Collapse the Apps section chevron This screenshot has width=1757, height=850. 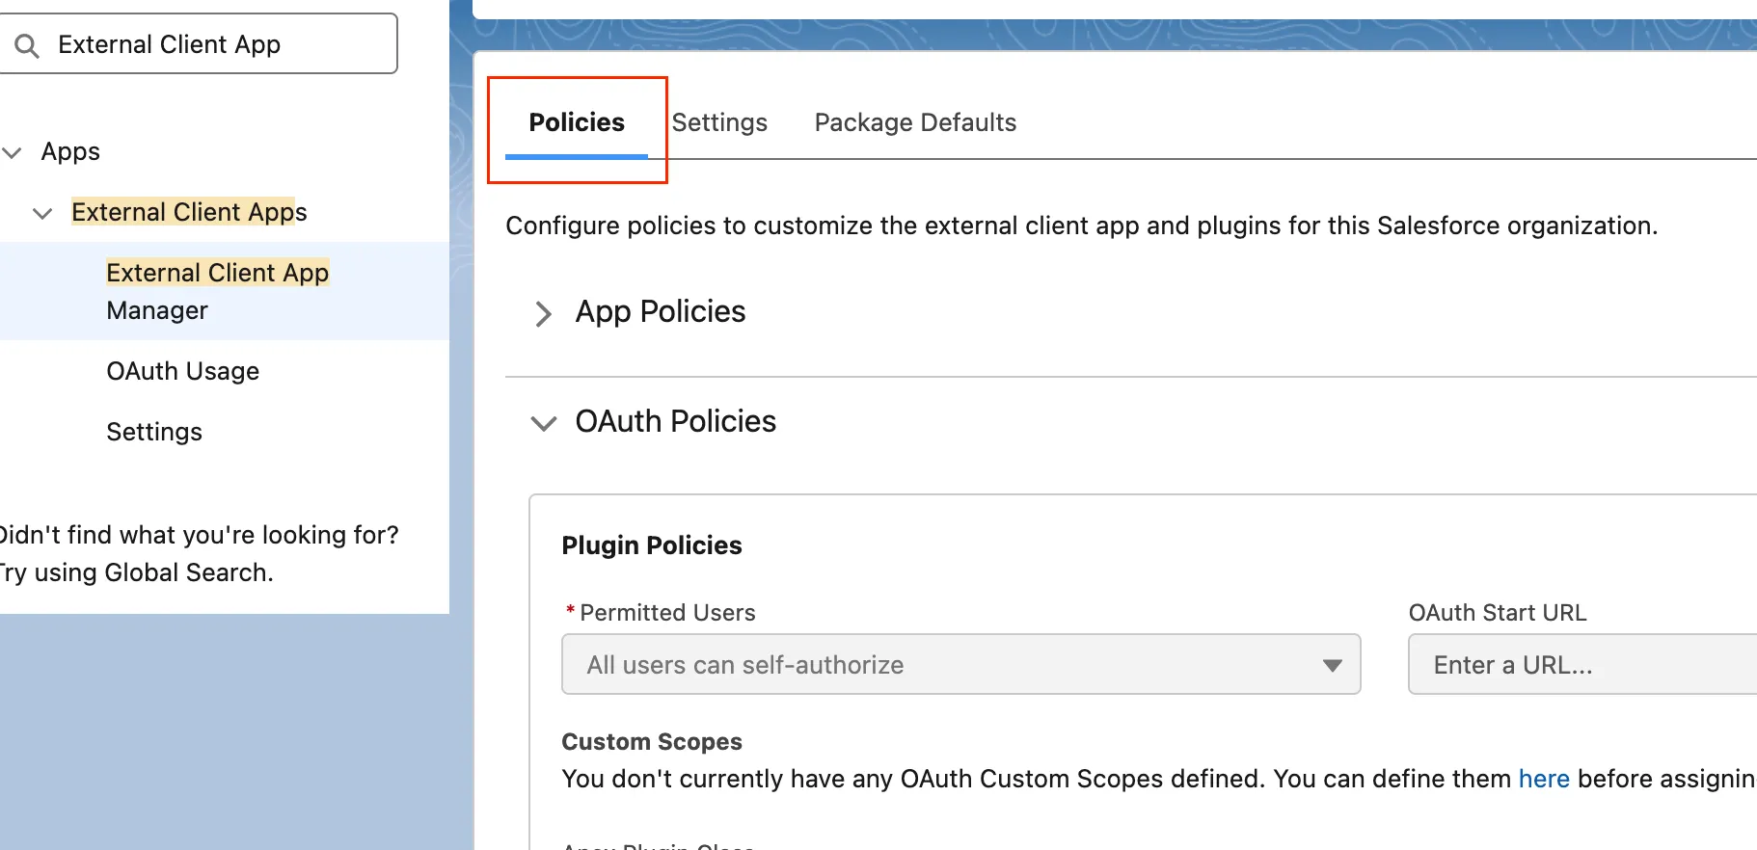pyautogui.click(x=13, y=152)
